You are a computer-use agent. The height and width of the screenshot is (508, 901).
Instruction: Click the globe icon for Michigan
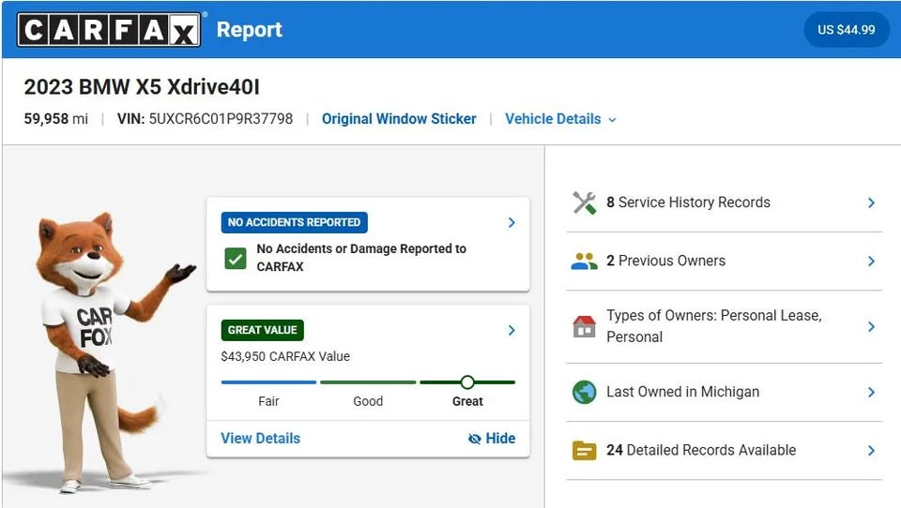point(585,392)
